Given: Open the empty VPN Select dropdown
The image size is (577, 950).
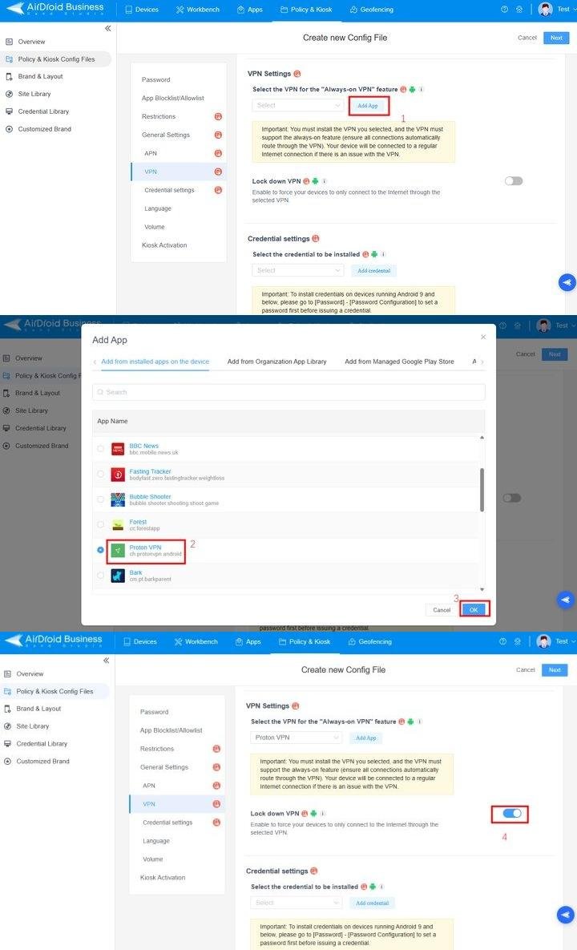Looking at the screenshot, I should tap(298, 105).
